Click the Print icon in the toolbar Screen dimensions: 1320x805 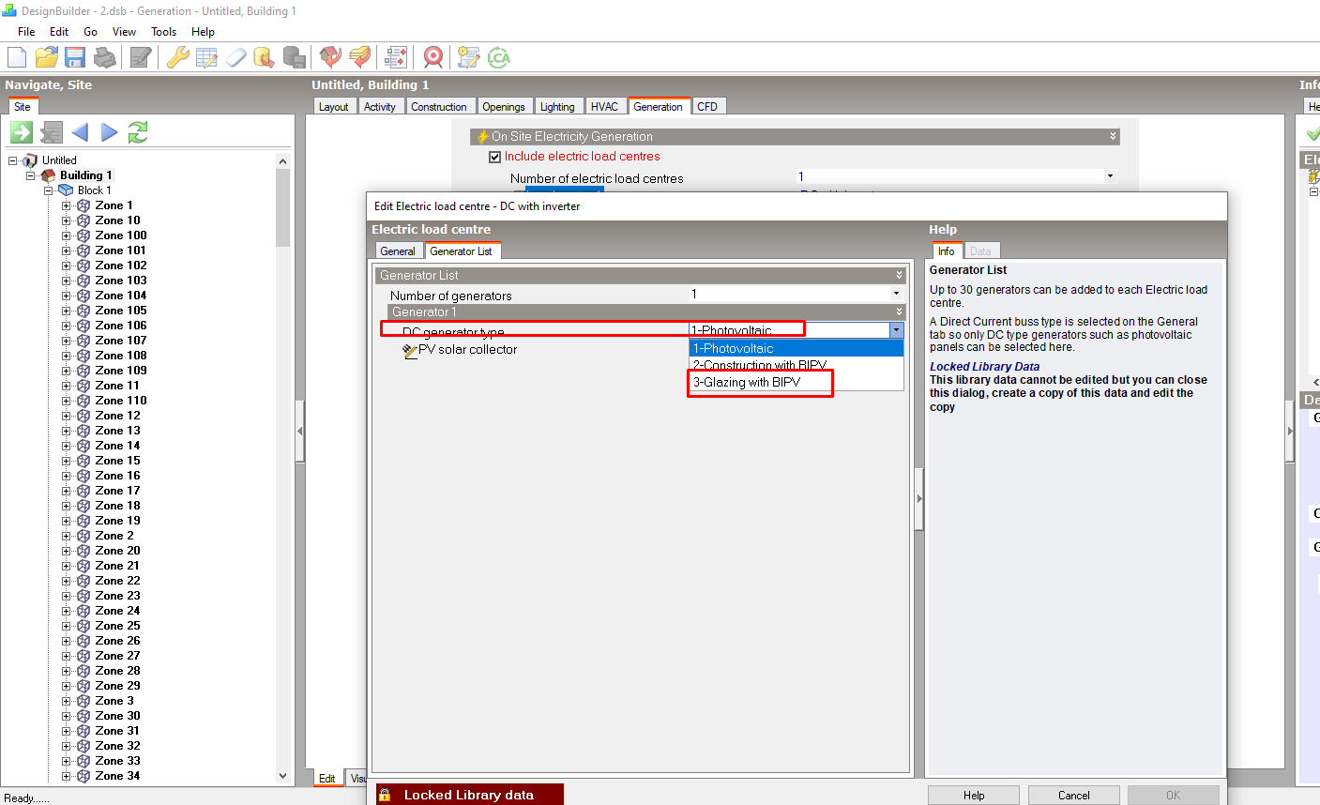coord(105,57)
